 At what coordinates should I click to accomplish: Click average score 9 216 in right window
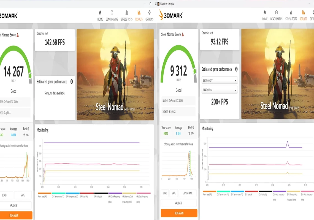178,133
